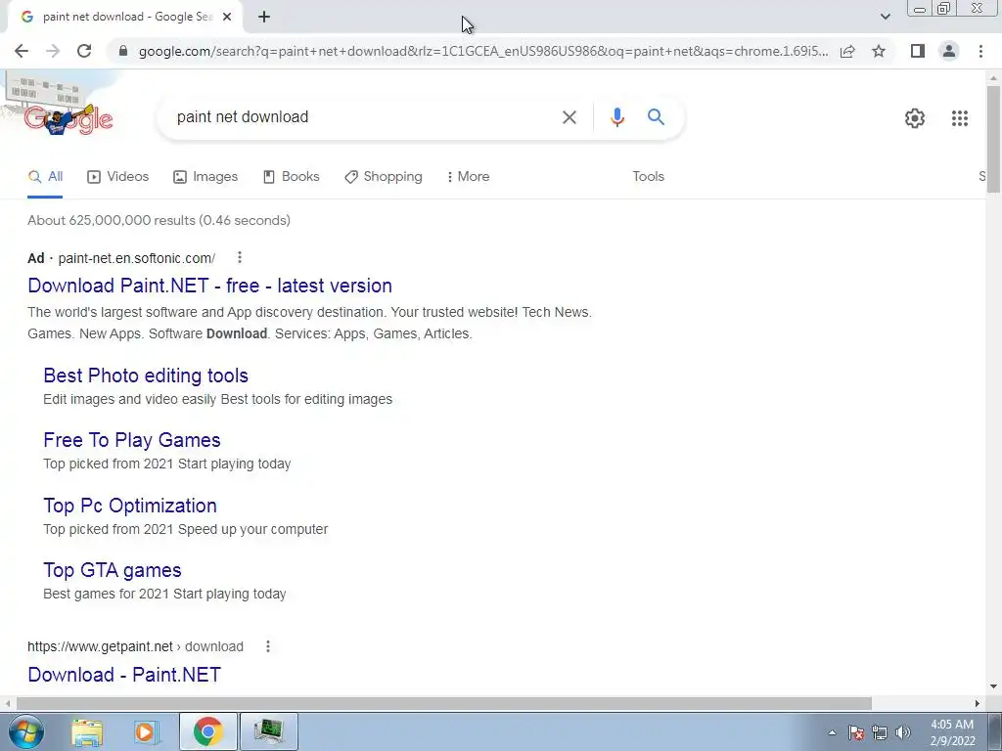Click the Action Center flag icon

(x=856, y=732)
